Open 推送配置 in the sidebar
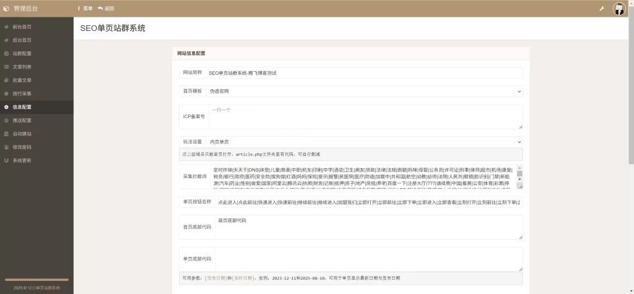 click(37, 121)
